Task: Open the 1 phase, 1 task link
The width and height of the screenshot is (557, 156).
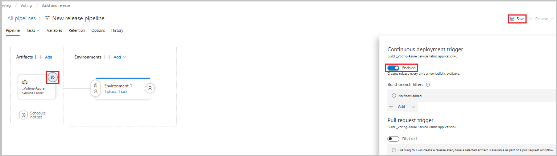Action: [116, 92]
